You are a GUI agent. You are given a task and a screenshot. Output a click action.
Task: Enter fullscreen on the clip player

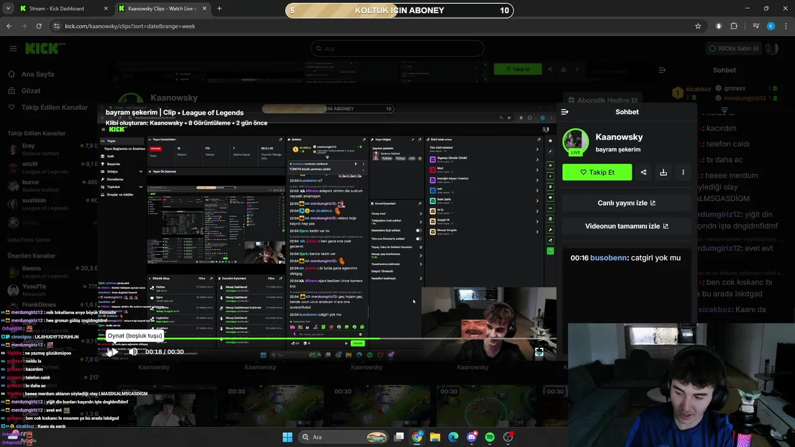coord(539,352)
